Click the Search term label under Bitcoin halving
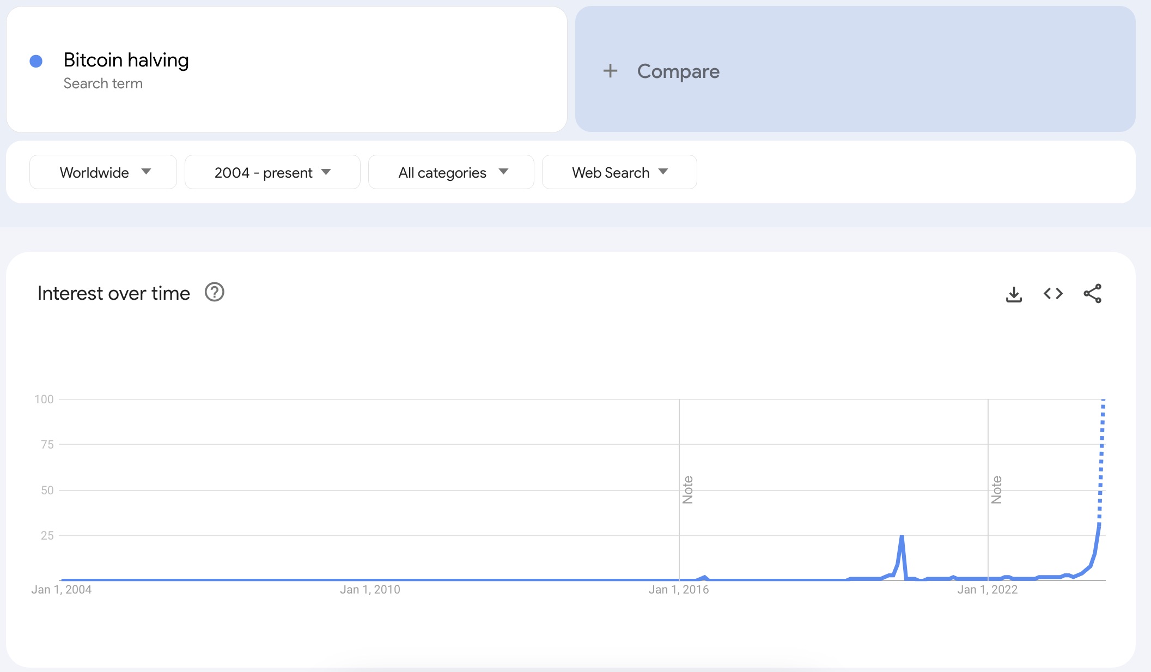 point(103,83)
